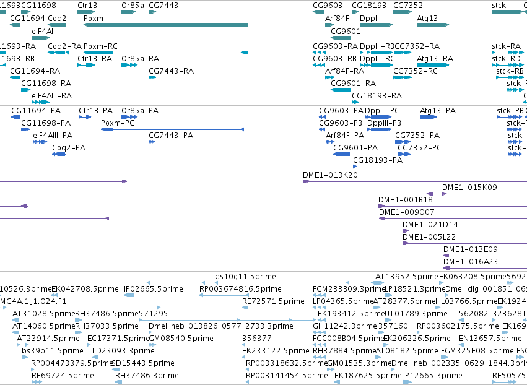Click the 356377 EST label
The height and width of the screenshot is (385, 527).
click(x=257, y=339)
